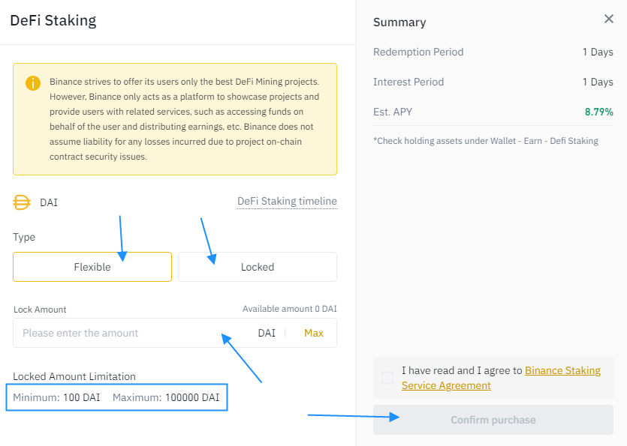Close the Summary panel with the X icon

coord(609,19)
